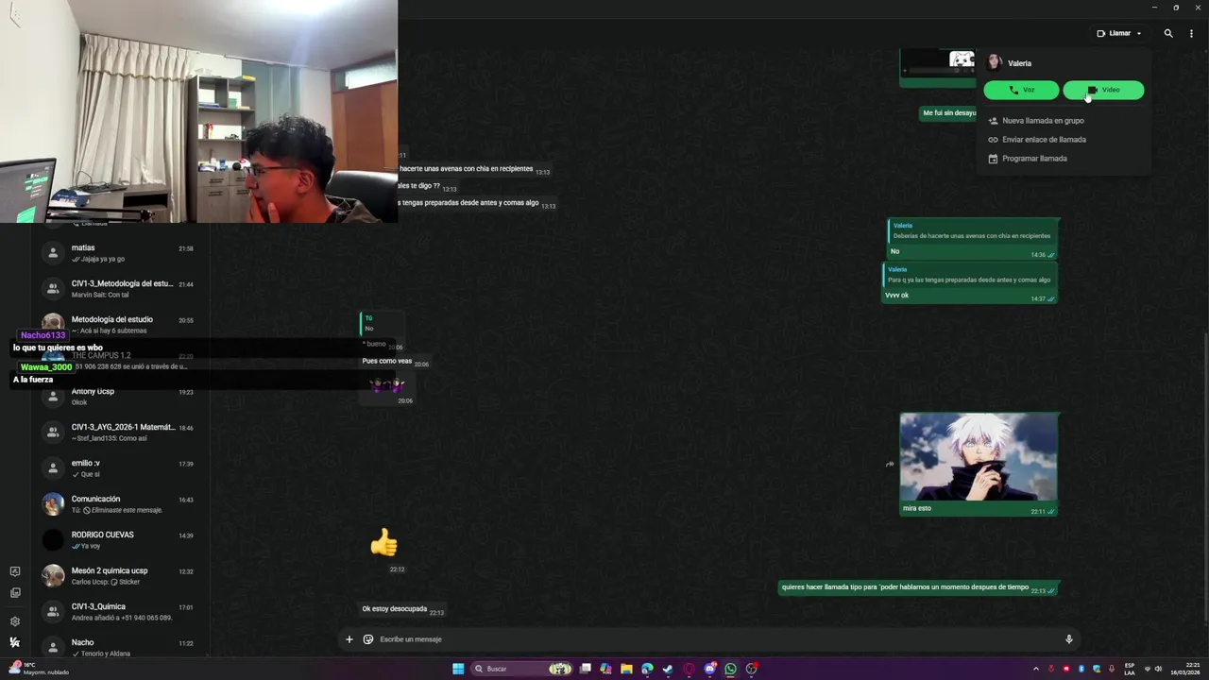Open the three-dot chat menu
This screenshot has height=680, width=1209.
[x=1191, y=33]
